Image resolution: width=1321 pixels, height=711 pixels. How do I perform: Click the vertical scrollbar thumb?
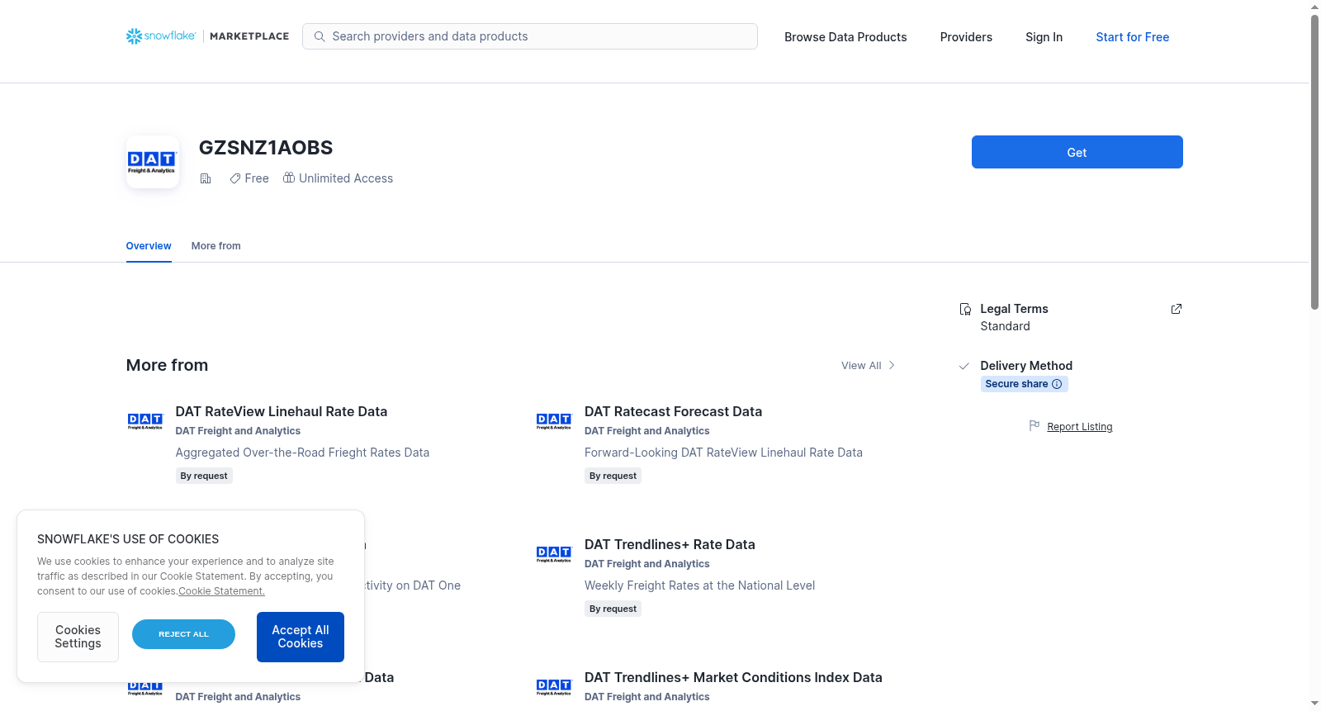click(1315, 162)
